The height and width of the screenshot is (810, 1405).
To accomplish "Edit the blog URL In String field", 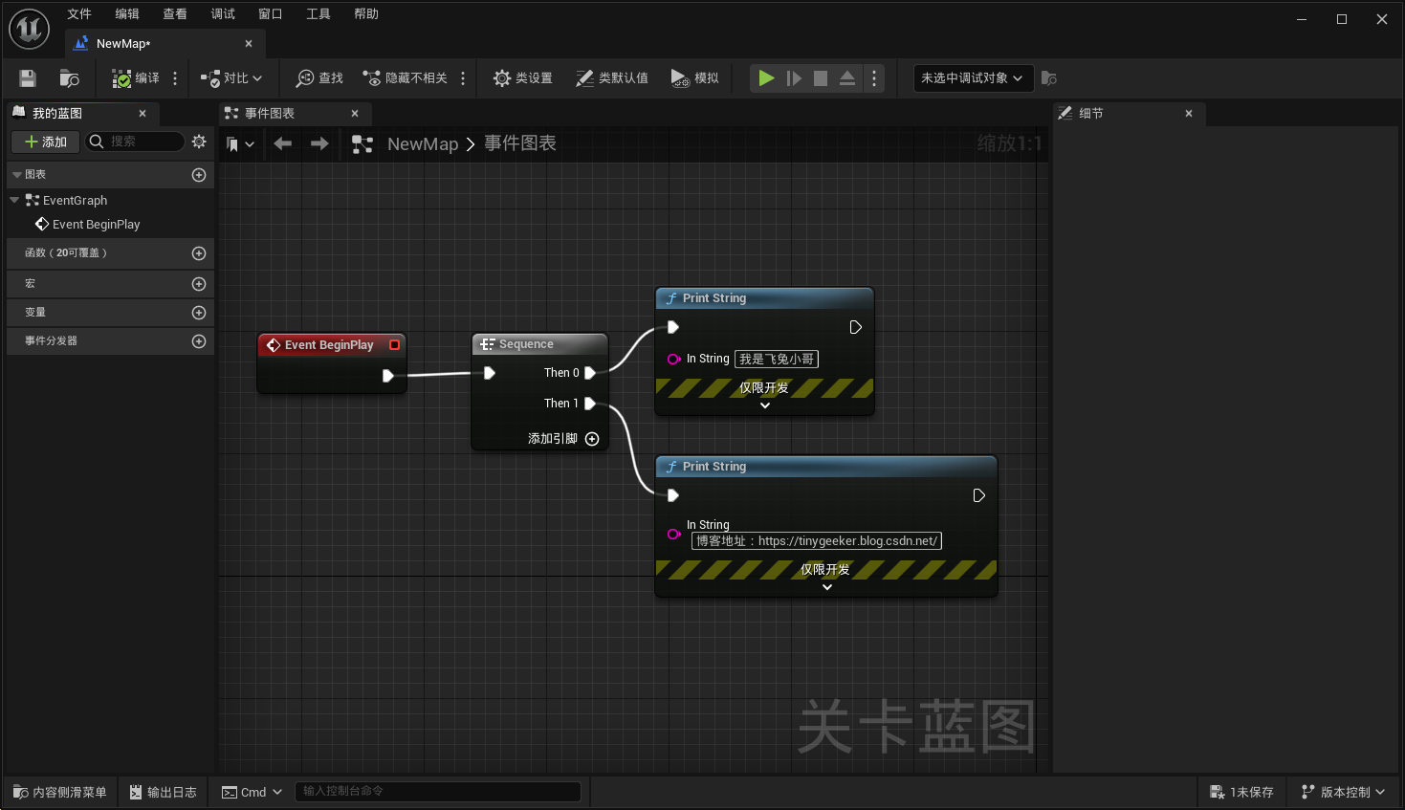I will (x=817, y=541).
